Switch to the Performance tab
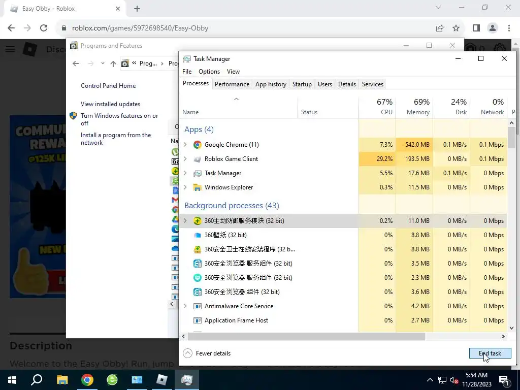This screenshot has width=520, height=390. click(x=232, y=84)
